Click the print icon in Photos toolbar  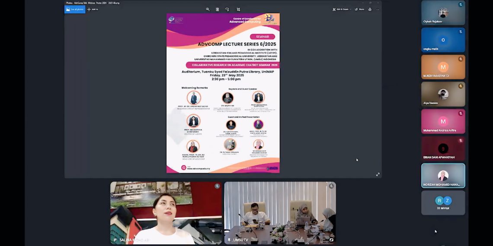370,9
